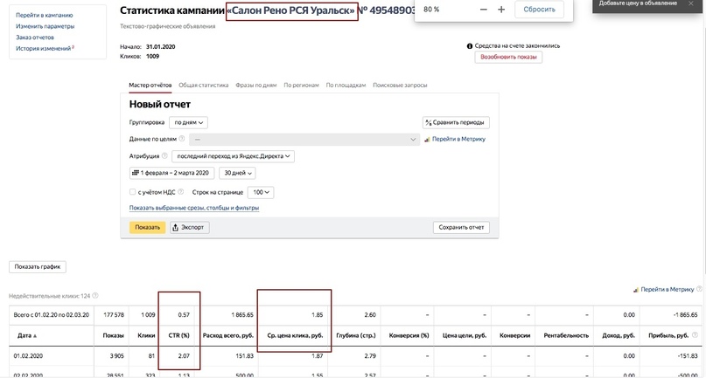Screen dimensions: 706x378
Task: Click the 'Ср. цена клика, руб.' column header
Action: pyautogui.click(x=295, y=336)
